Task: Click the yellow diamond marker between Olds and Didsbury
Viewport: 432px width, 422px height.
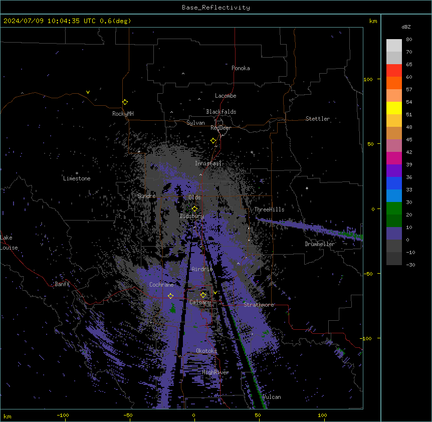Action: point(194,209)
